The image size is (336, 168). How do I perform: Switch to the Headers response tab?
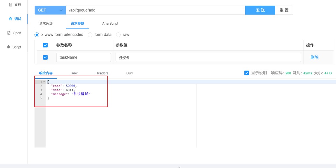tap(102, 73)
